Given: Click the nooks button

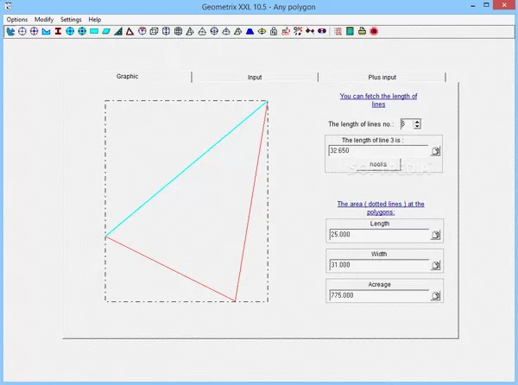Looking at the screenshot, I should [378, 164].
